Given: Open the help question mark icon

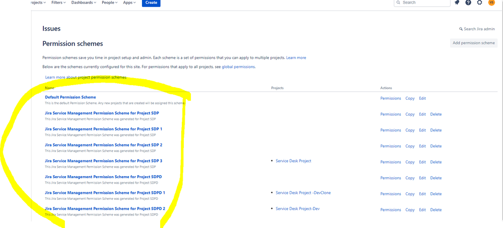Looking at the screenshot, I should coord(468,2).
